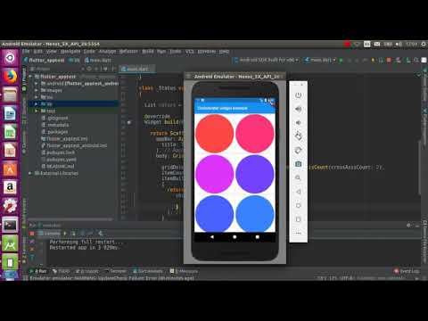Image resolution: width=428 pixels, height=321 pixels.
Task: Click the system gear in top panel
Action: (x=424, y=45)
